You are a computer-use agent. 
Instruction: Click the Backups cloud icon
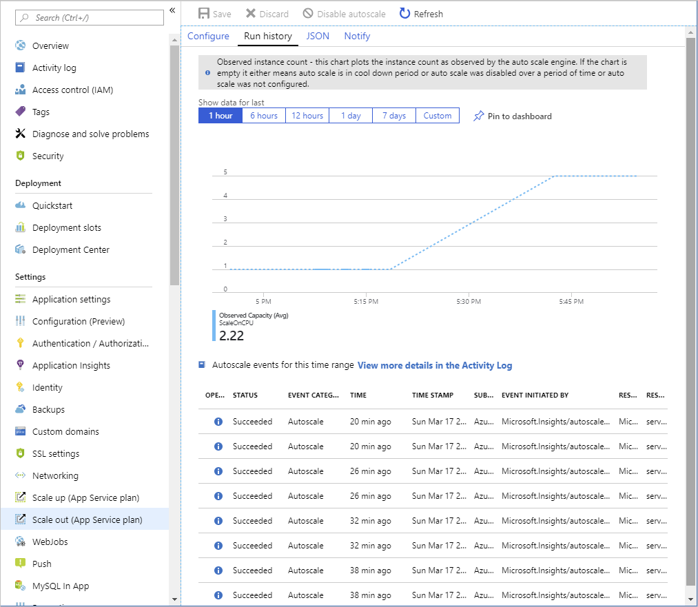[x=20, y=409]
